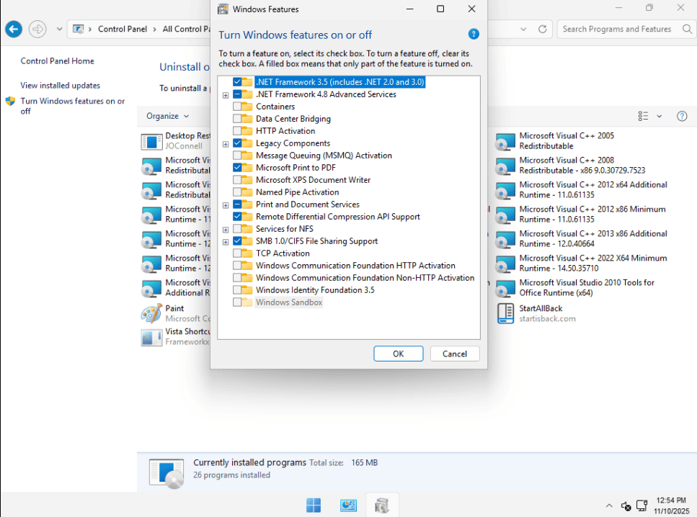This screenshot has width=697, height=517.
Task: Open View installed updates link
Action: [60, 85]
